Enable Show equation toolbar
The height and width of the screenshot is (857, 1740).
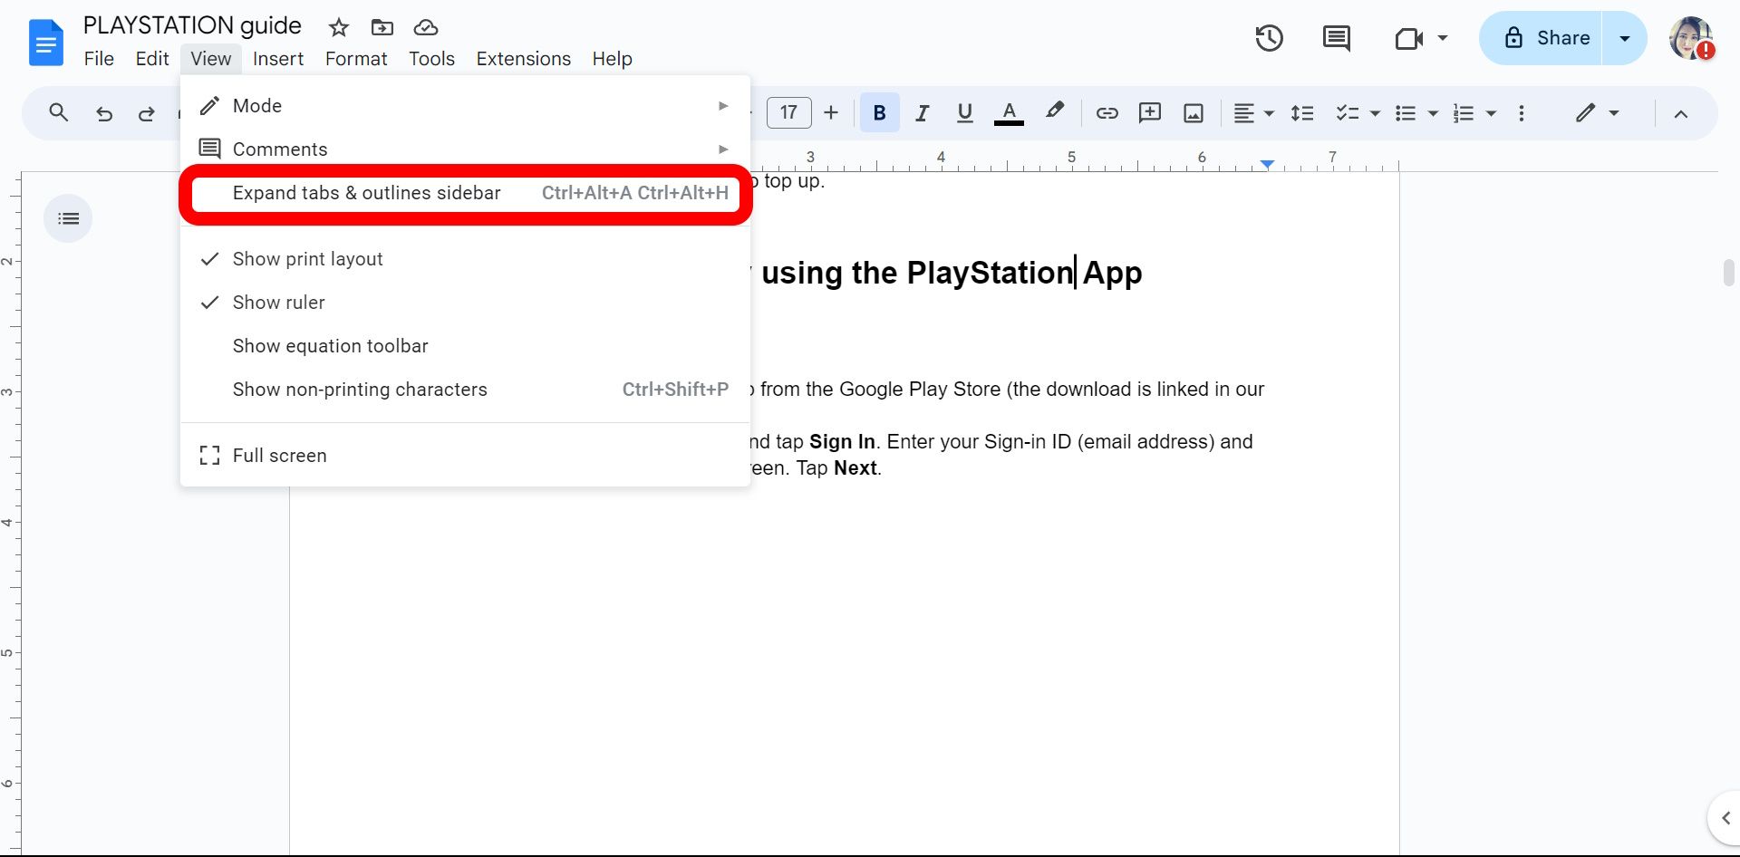point(330,345)
